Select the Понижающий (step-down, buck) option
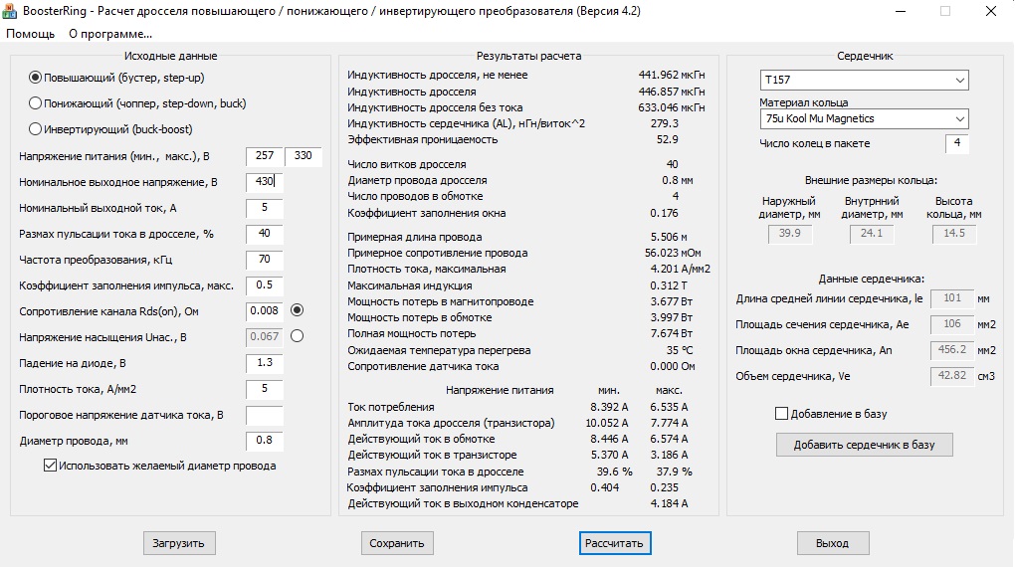1015x567 pixels. pyautogui.click(x=36, y=102)
